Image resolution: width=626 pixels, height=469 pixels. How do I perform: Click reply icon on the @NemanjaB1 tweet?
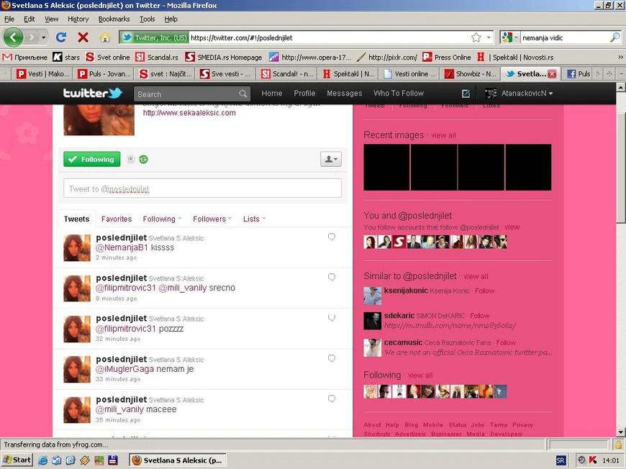(x=332, y=237)
